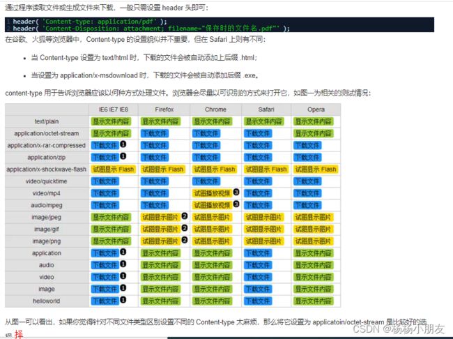Screen dimensions: 453x339
Task: Click the blue '下载文件' cell for helloworld under Safari
Action: click(x=258, y=301)
